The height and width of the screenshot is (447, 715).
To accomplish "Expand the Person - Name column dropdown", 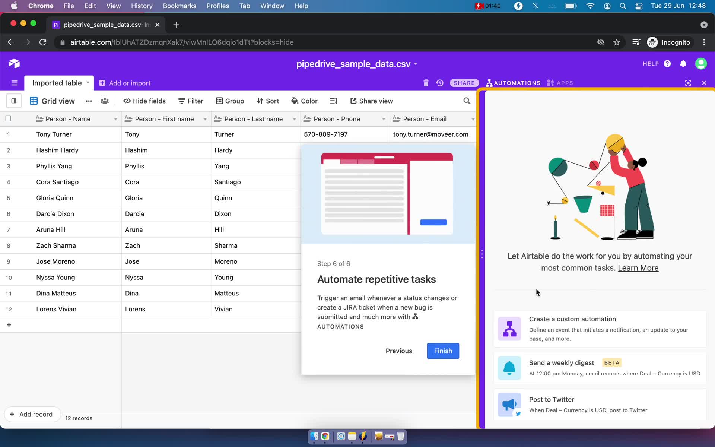I will pyautogui.click(x=115, y=119).
